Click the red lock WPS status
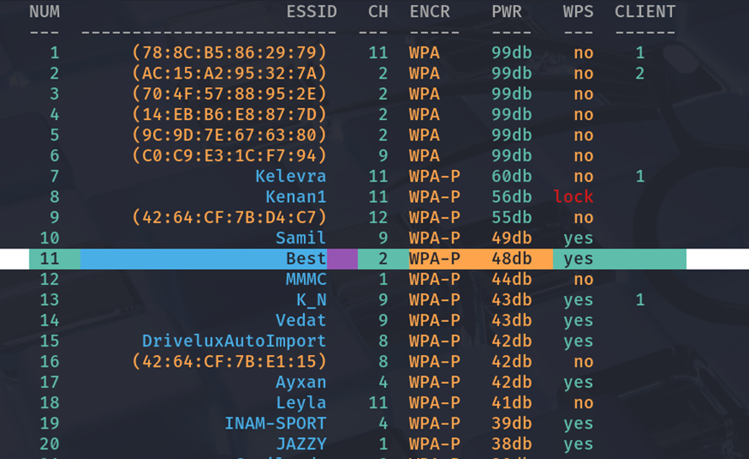 click(573, 197)
